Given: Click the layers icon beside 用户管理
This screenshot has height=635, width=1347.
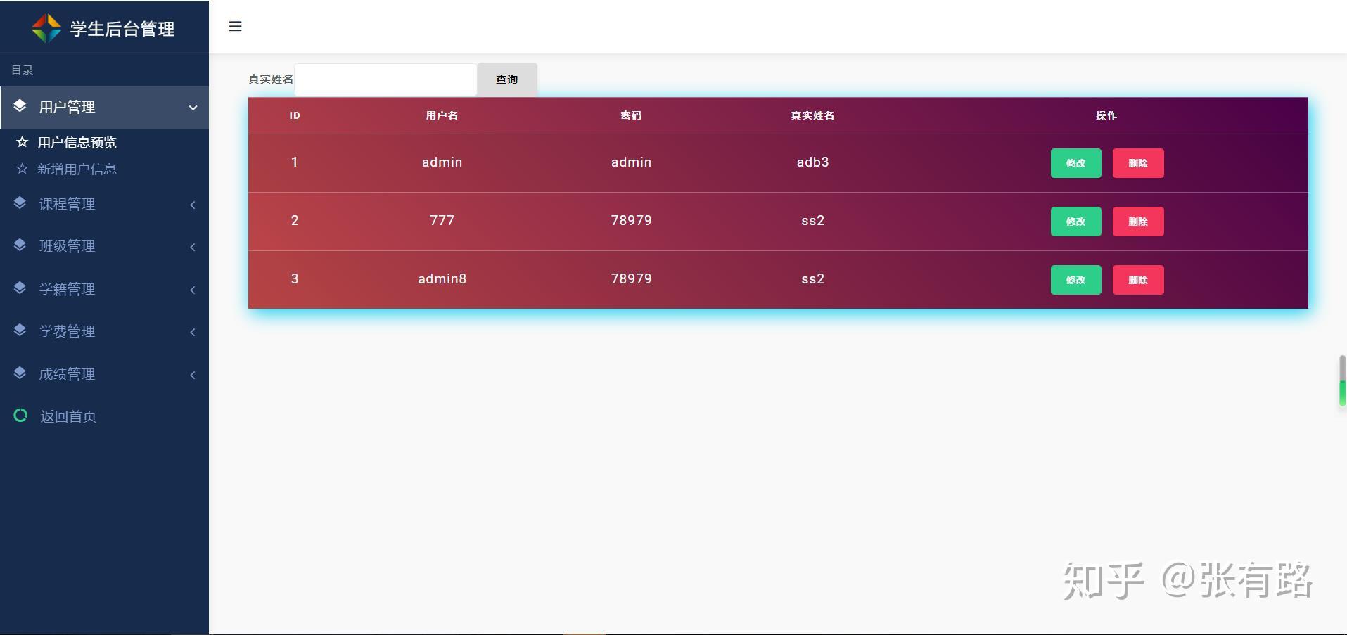Looking at the screenshot, I should pyautogui.click(x=20, y=106).
